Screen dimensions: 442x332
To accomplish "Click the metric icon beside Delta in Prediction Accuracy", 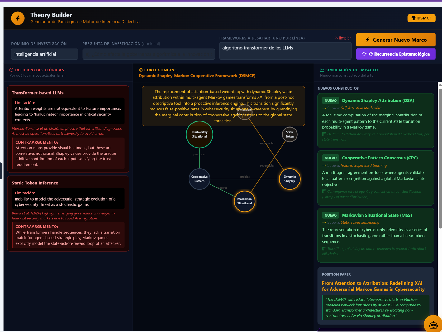I will [x=324, y=134].
